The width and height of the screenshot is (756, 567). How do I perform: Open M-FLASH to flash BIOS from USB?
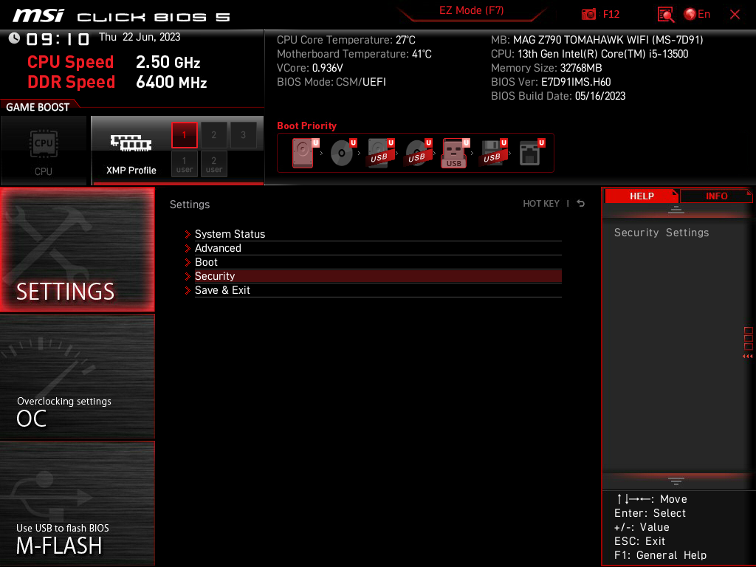click(77, 503)
